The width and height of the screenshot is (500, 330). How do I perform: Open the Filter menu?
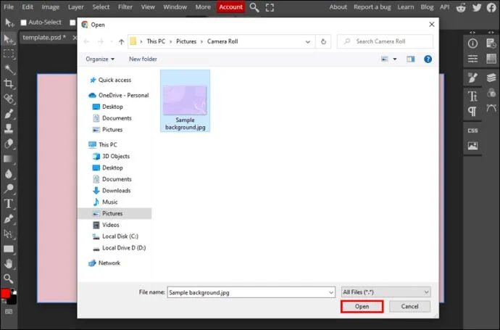pos(125,7)
